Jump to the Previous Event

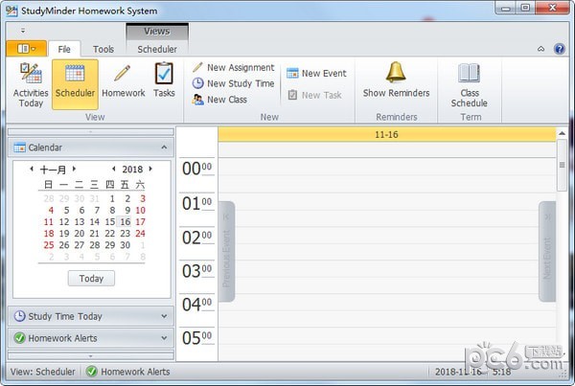(x=226, y=252)
